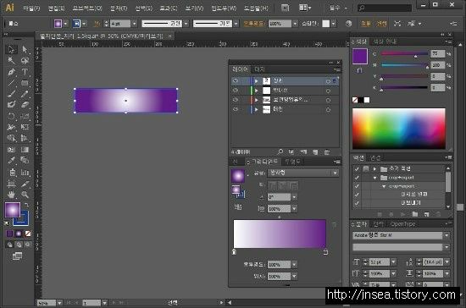Select the Gradient tool in toolbox
The image size is (466, 308).
pyautogui.click(x=25, y=150)
